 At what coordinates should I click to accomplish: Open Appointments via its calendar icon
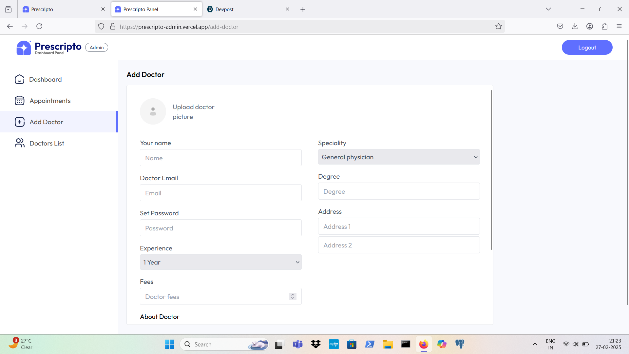click(x=19, y=101)
